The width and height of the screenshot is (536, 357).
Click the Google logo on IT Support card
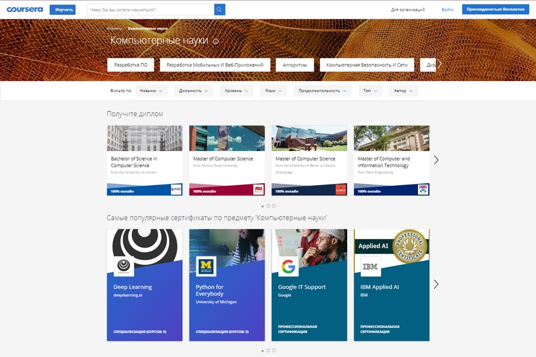click(x=288, y=267)
